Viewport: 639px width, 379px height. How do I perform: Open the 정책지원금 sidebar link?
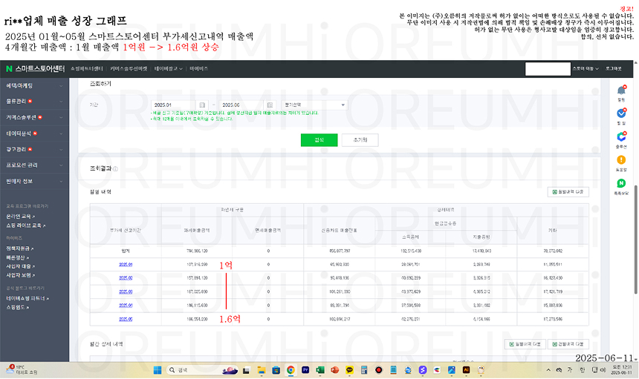(19, 248)
